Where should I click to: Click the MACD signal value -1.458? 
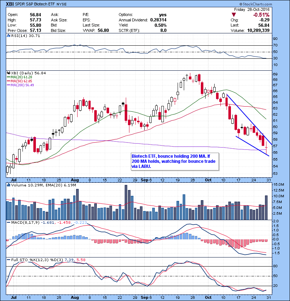64,223
